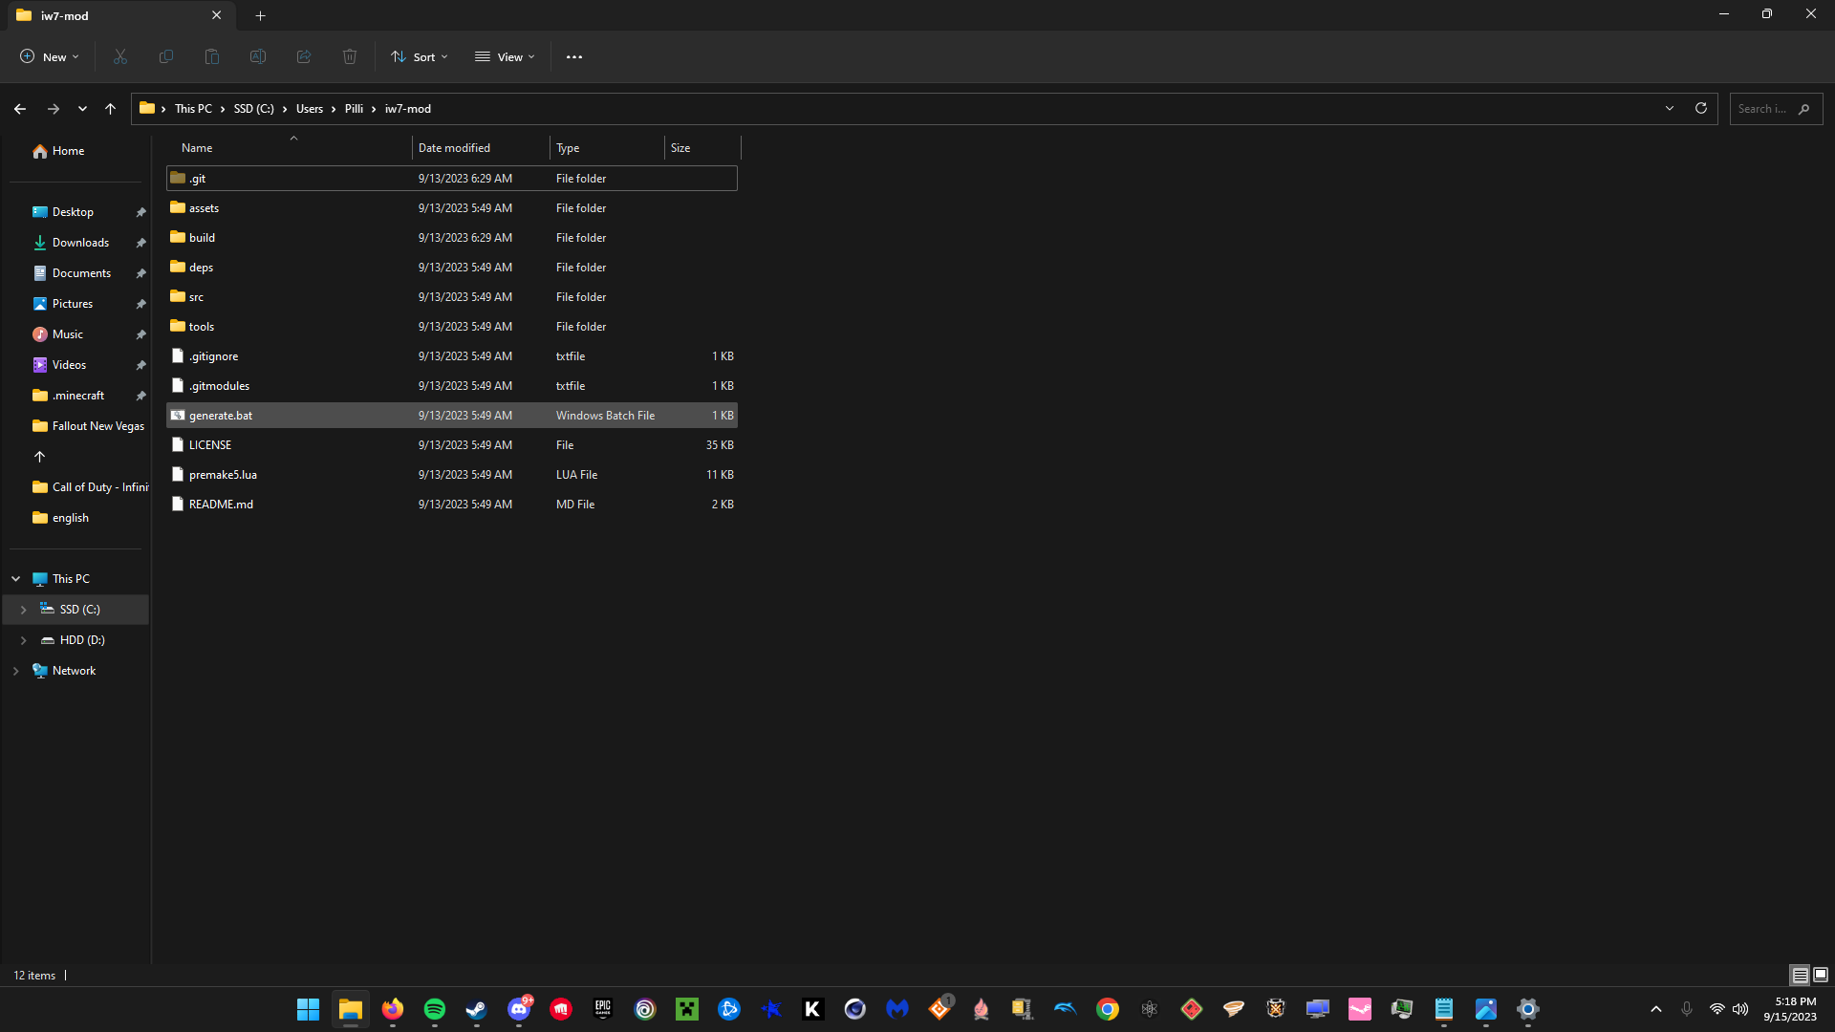The image size is (1835, 1032).
Task: Click the Delete trash icon
Action: (x=350, y=57)
